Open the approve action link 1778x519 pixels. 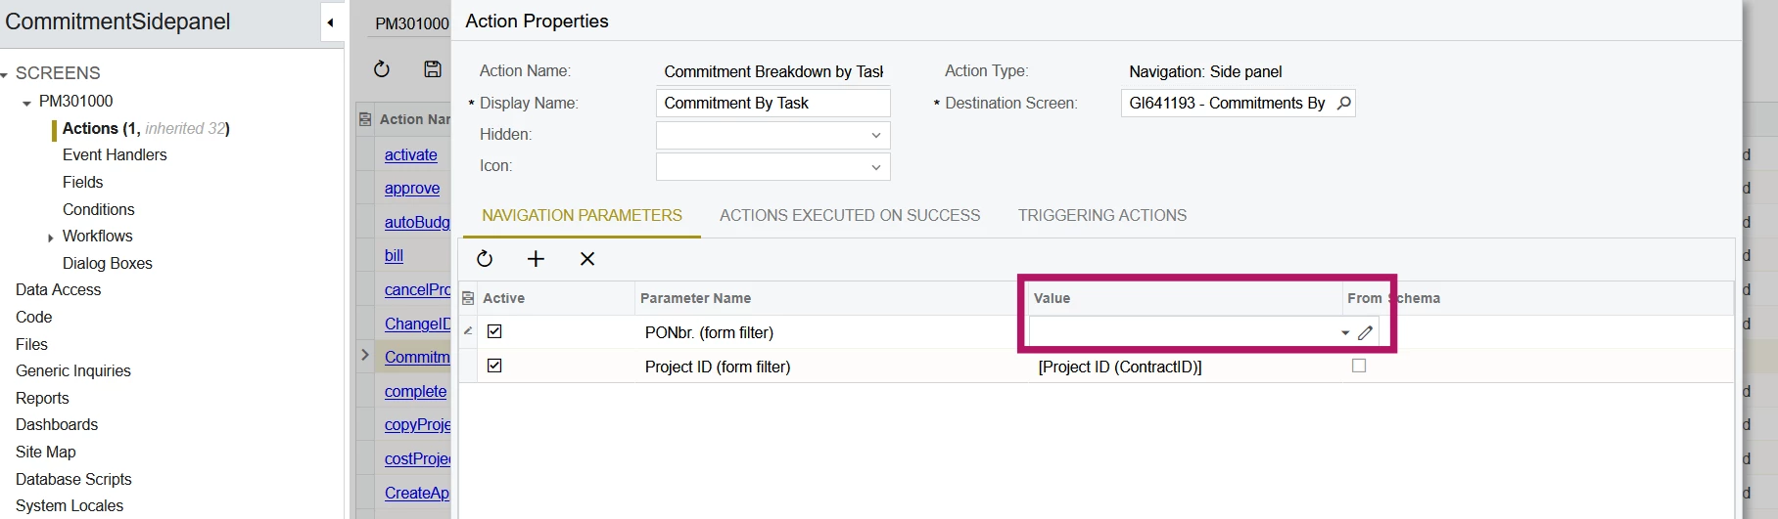click(x=411, y=189)
